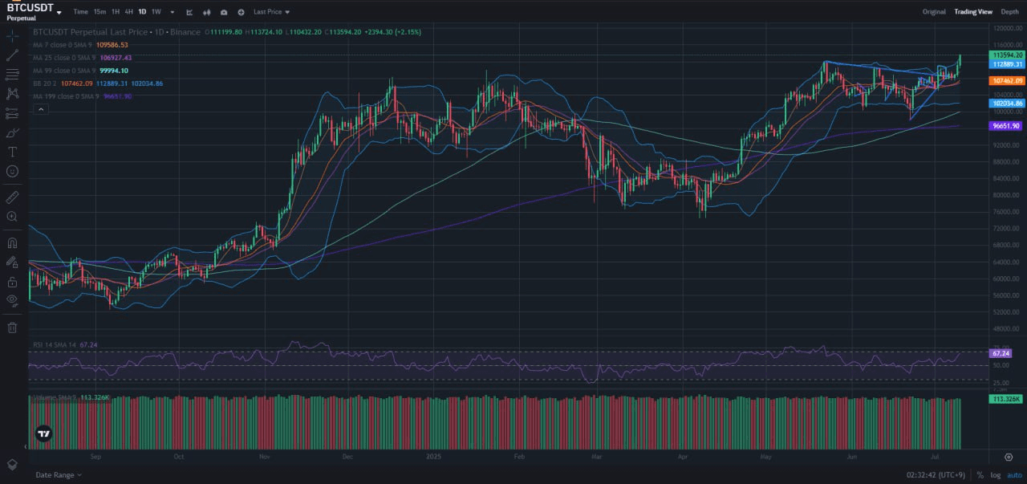Activate the zoom in tool
Screen dimensions: 1027x484
[12, 217]
